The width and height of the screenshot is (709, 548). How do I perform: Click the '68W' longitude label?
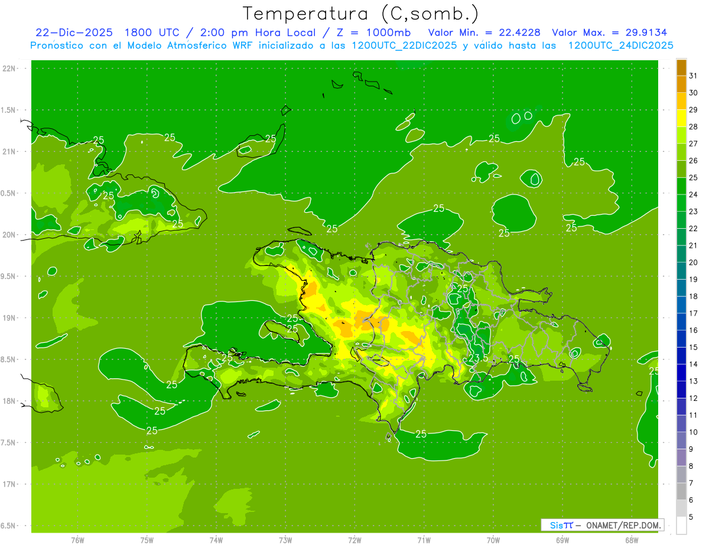(632, 540)
